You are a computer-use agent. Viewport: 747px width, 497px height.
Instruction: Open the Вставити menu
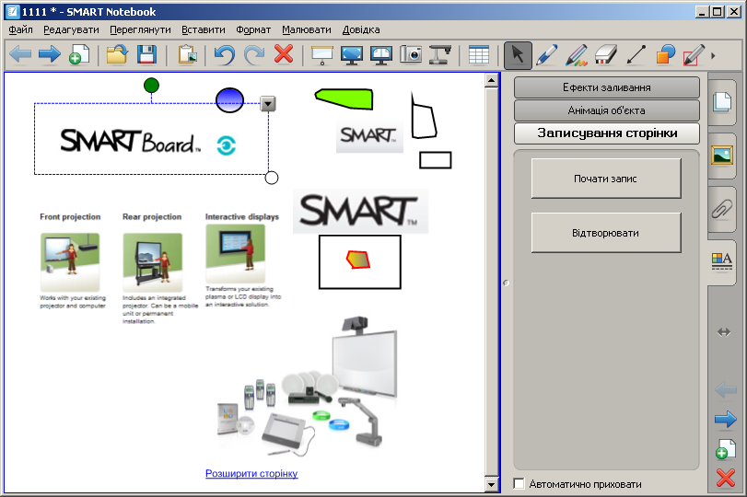[x=204, y=29]
